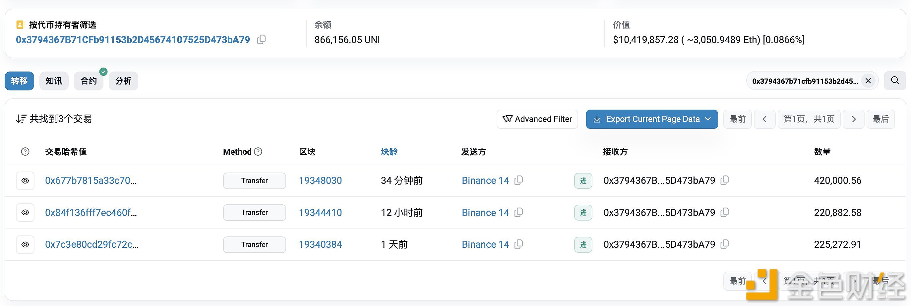The height and width of the screenshot is (306, 911).
Task: Copy the receiver address in the first row
Action: [725, 180]
